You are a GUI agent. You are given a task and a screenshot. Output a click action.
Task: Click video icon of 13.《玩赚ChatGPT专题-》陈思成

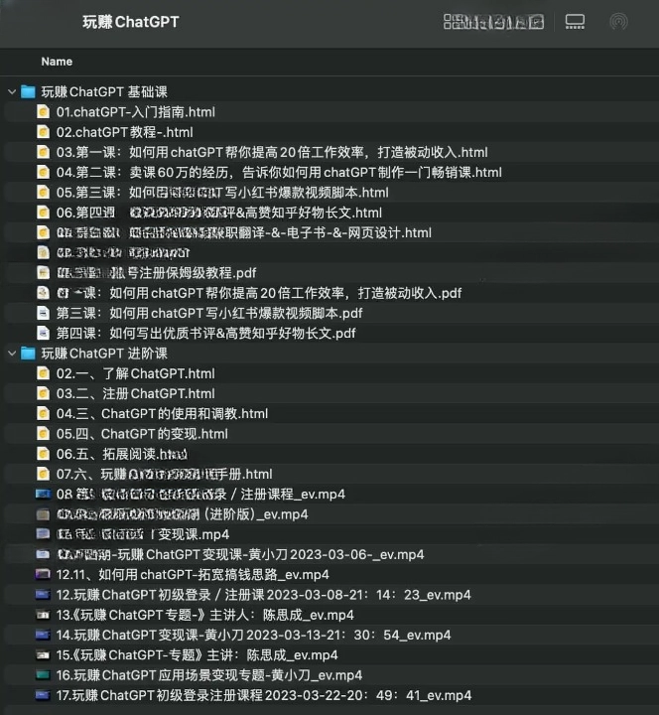43,615
